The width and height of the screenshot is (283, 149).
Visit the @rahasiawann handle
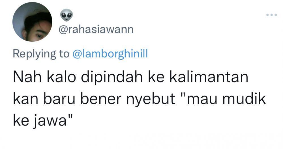[x=96, y=30]
